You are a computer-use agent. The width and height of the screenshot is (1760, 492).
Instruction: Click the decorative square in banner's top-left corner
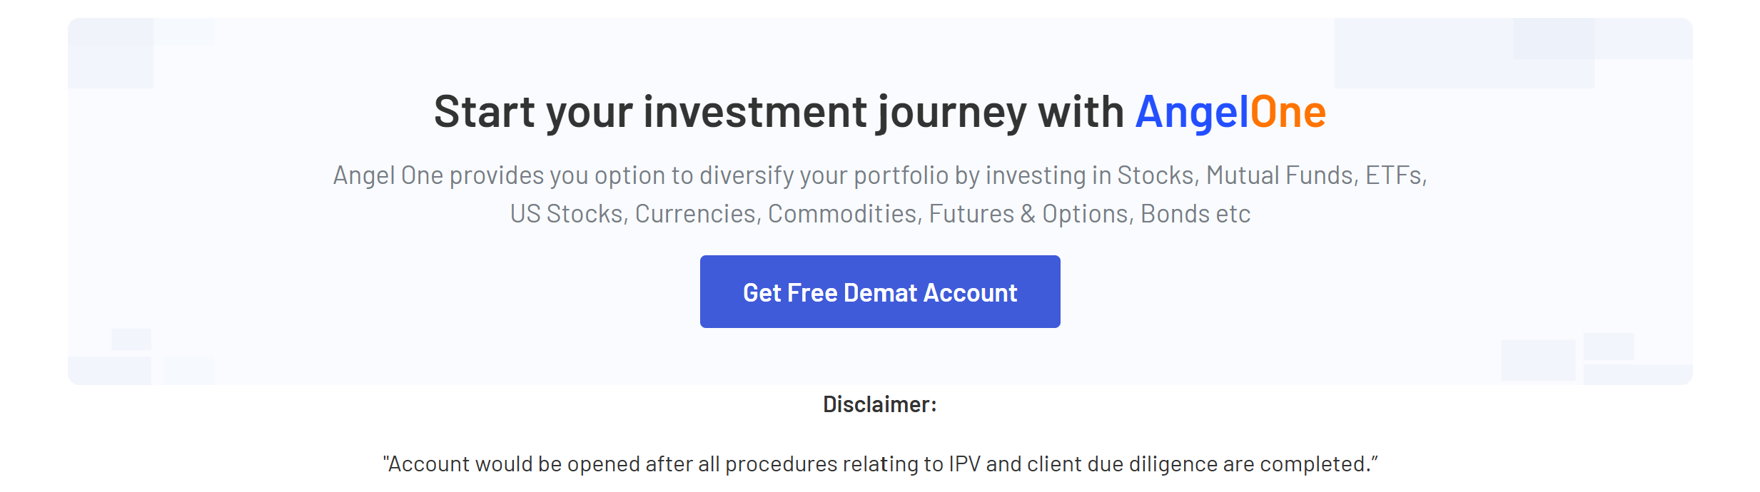[111, 53]
